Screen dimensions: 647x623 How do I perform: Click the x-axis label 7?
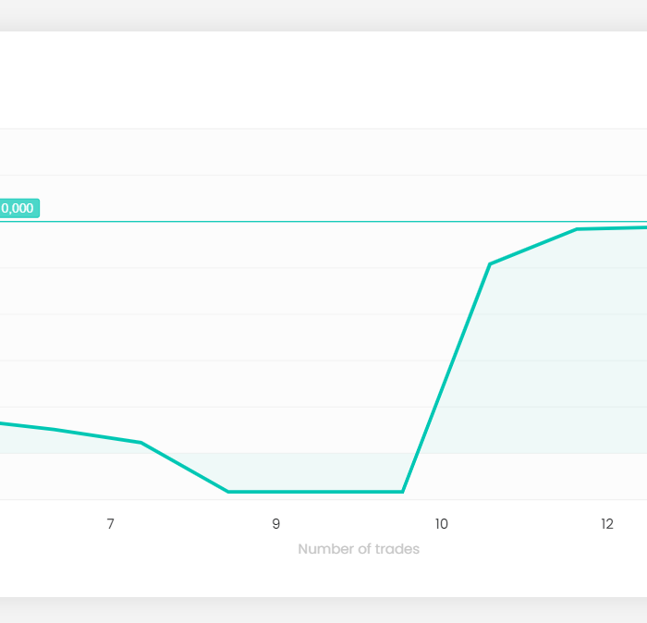coord(110,524)
